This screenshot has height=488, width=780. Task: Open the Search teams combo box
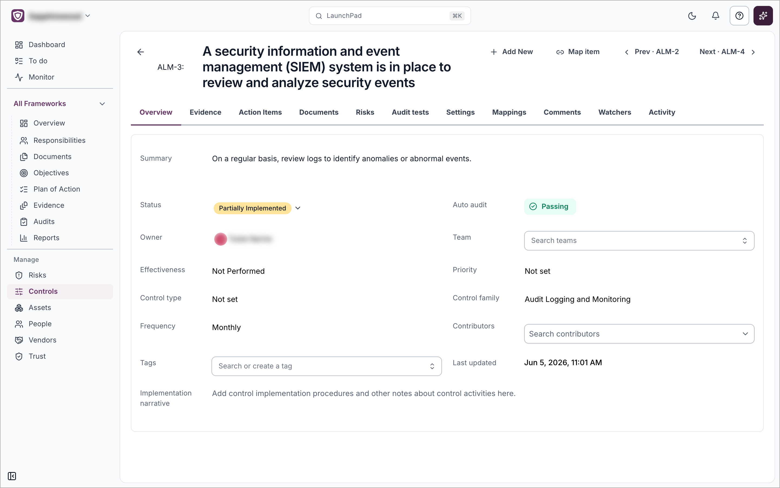click(x=639, y=240)
